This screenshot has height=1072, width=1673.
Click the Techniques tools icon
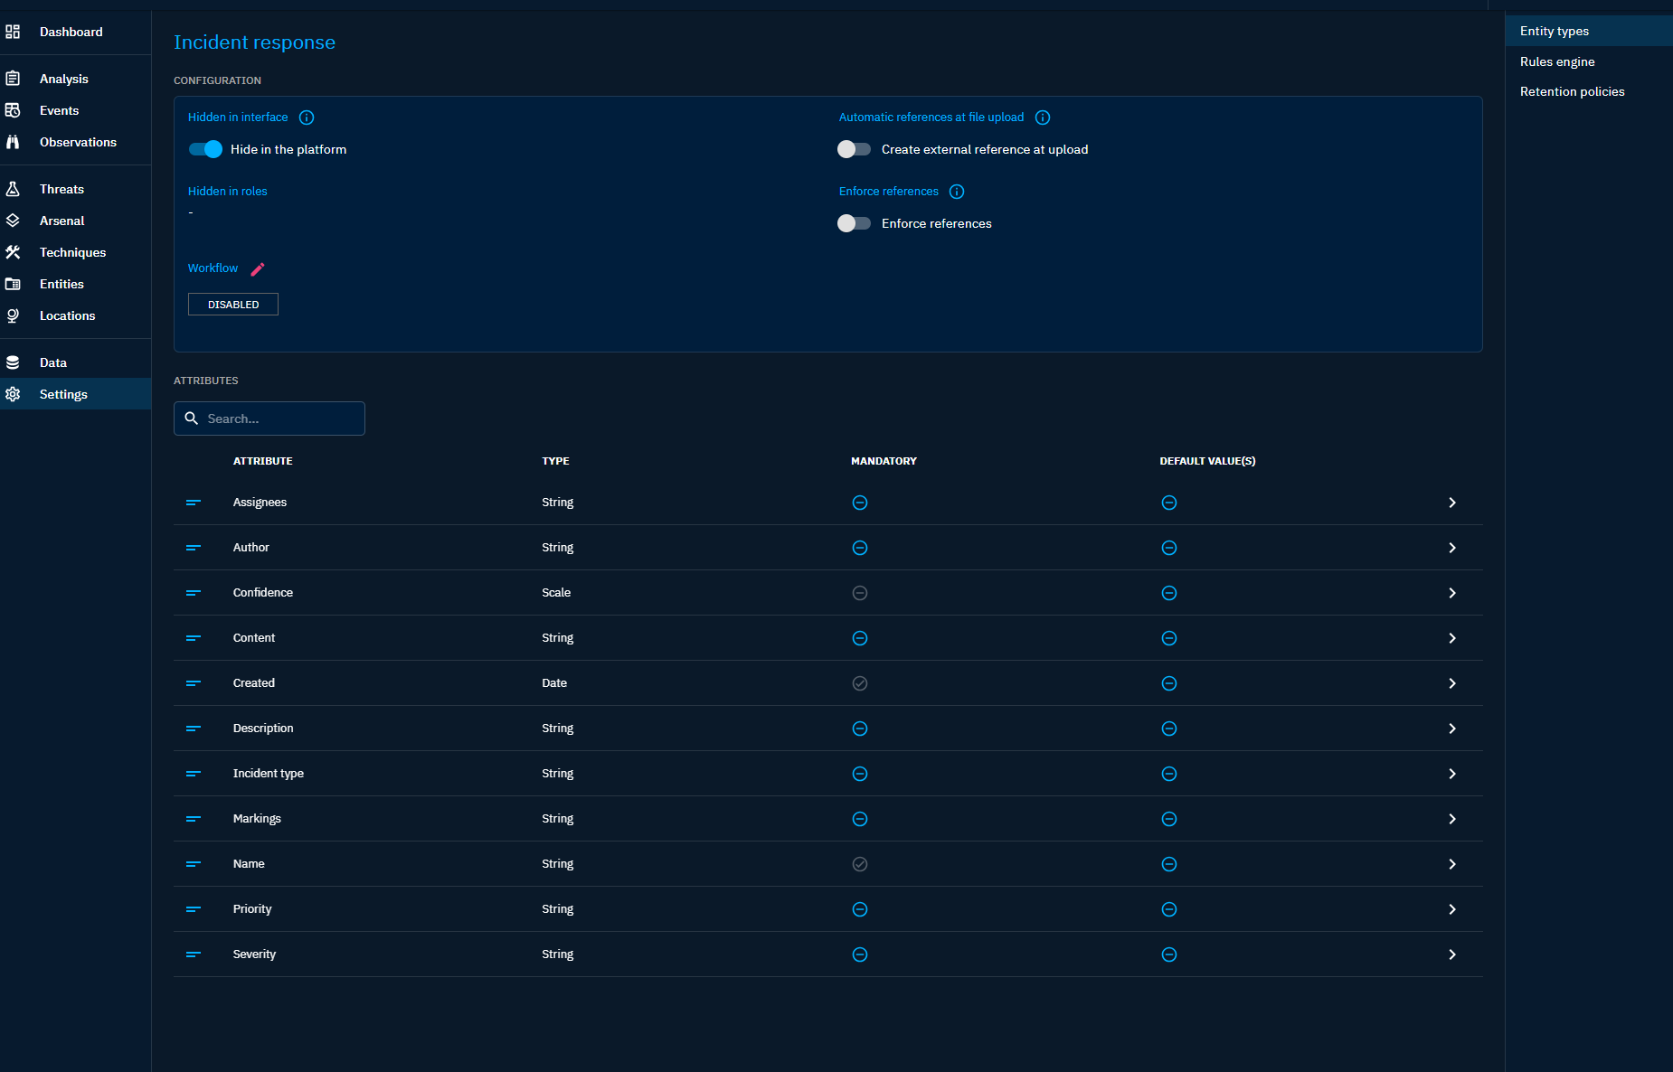[x=13, y=252]
